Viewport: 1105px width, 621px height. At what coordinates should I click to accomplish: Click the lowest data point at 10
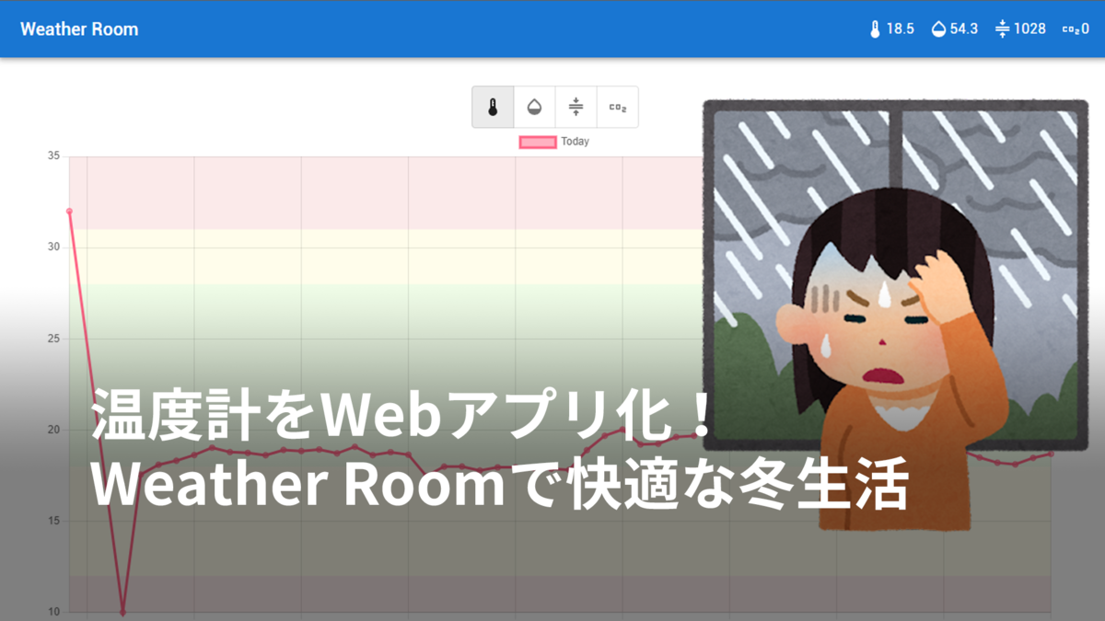[122, 612]
